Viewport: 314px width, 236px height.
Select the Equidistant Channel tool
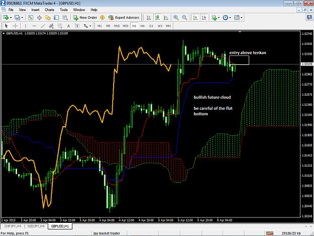51,26
